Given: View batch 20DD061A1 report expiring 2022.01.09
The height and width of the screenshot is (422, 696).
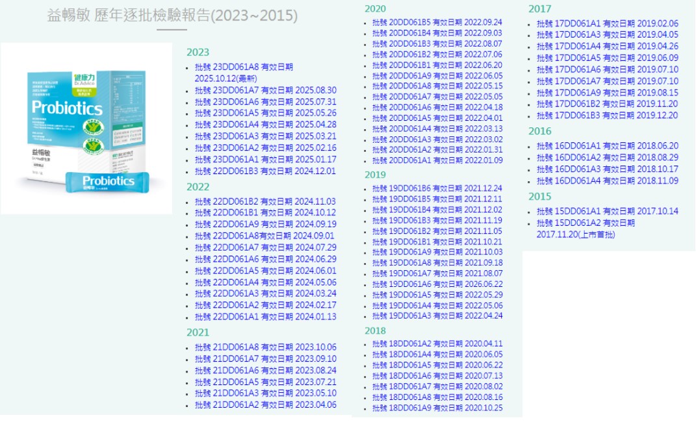Looking at the screenshot, I should pos(437,160).
